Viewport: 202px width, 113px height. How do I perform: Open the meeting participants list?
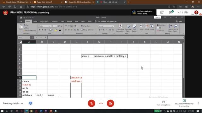pyautogui.click(x=162, y=12)
